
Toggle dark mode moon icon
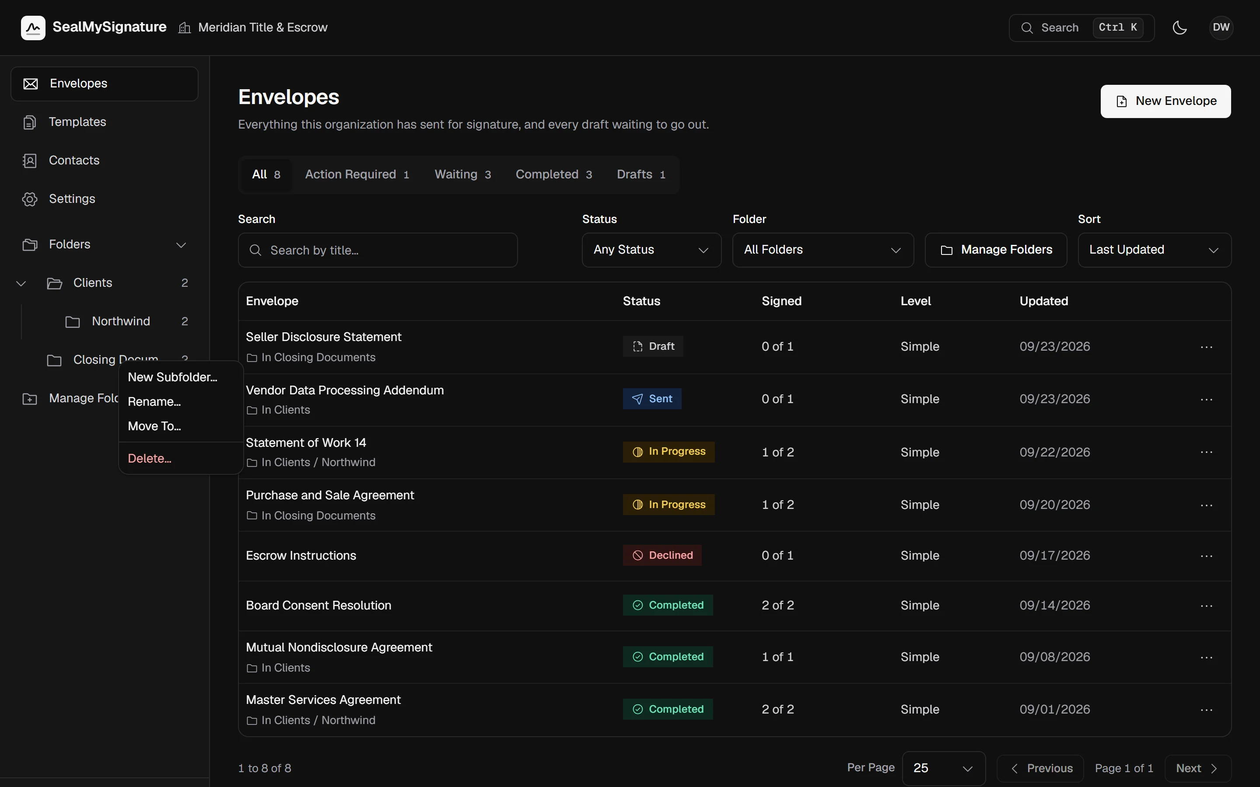click(1179, 28)
